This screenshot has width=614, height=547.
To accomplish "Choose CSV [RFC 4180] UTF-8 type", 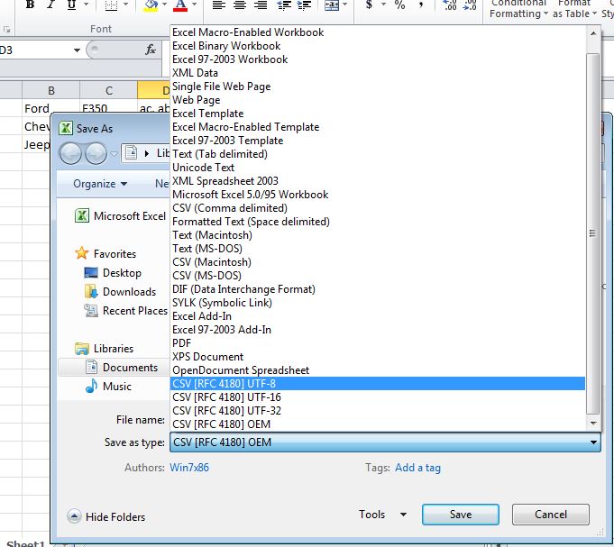I will point(378,384).
